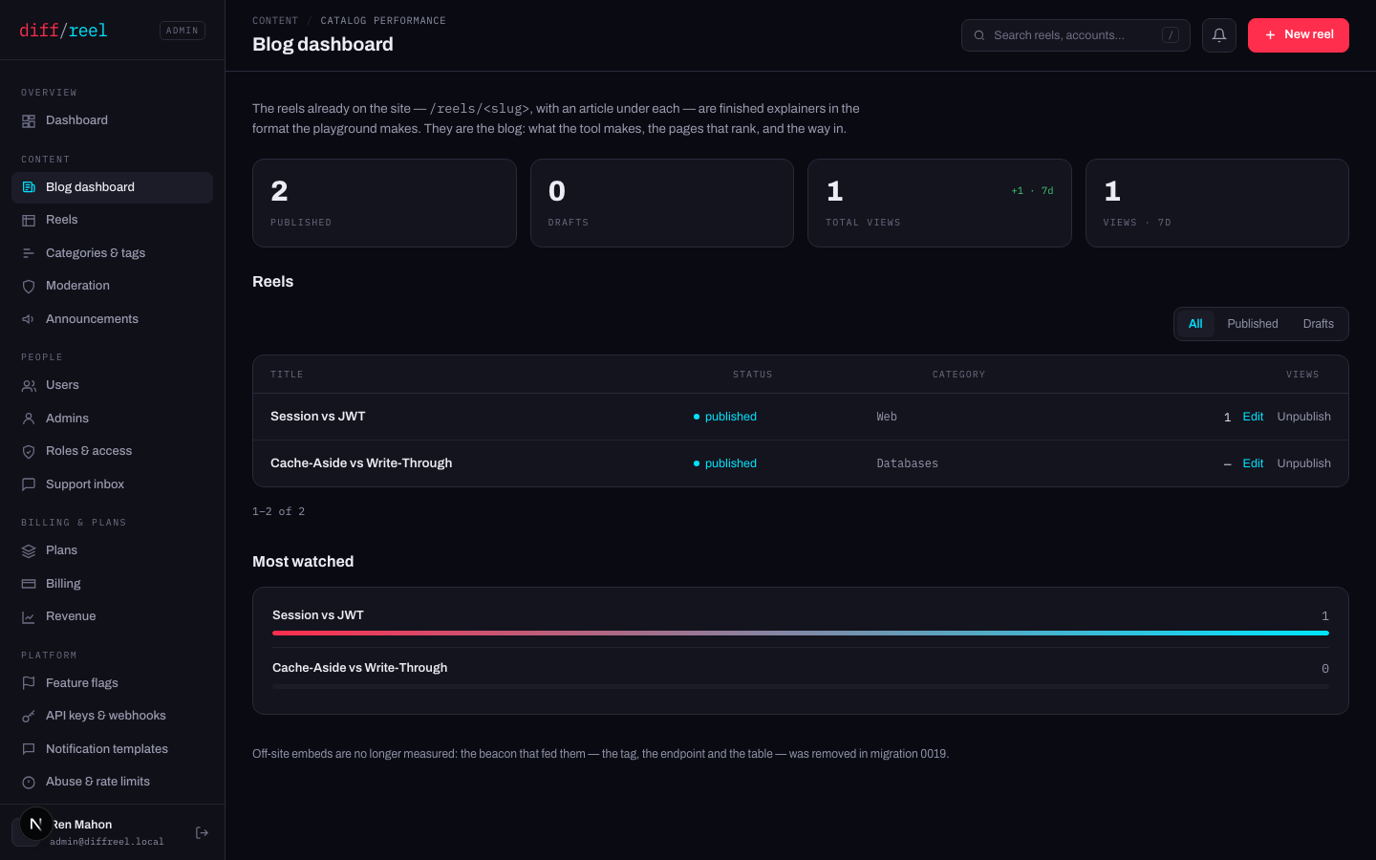Click the diff/reel logo
Image resolution: width=1376 pixels, height=860 pixels.
point(63,31)
